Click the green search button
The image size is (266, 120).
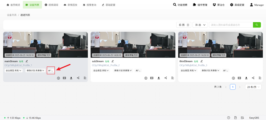coord(257,25)
